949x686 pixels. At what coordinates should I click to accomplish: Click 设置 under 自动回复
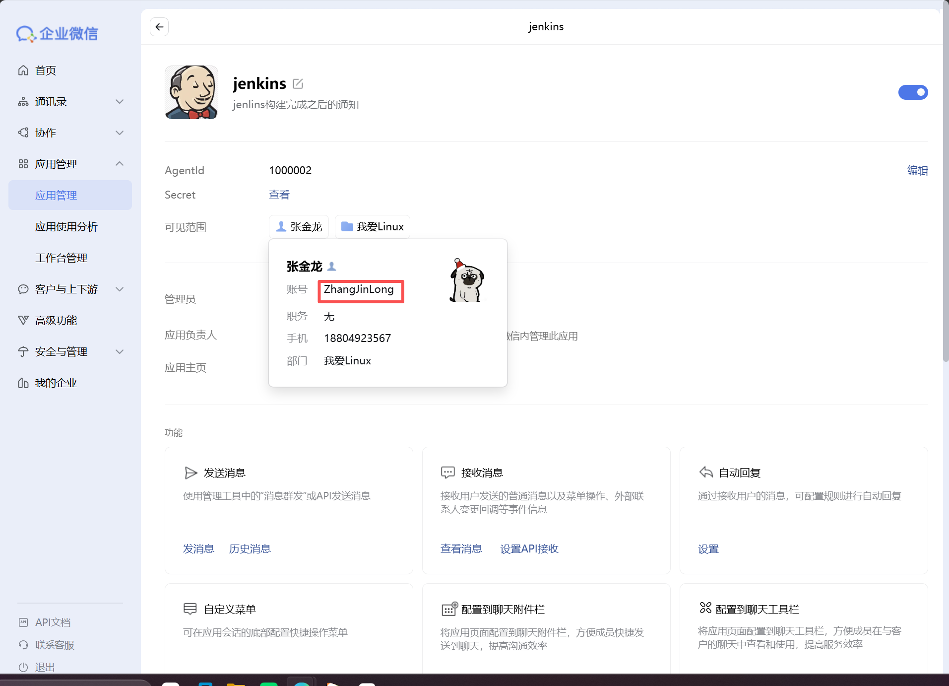(x=708, y=549)
